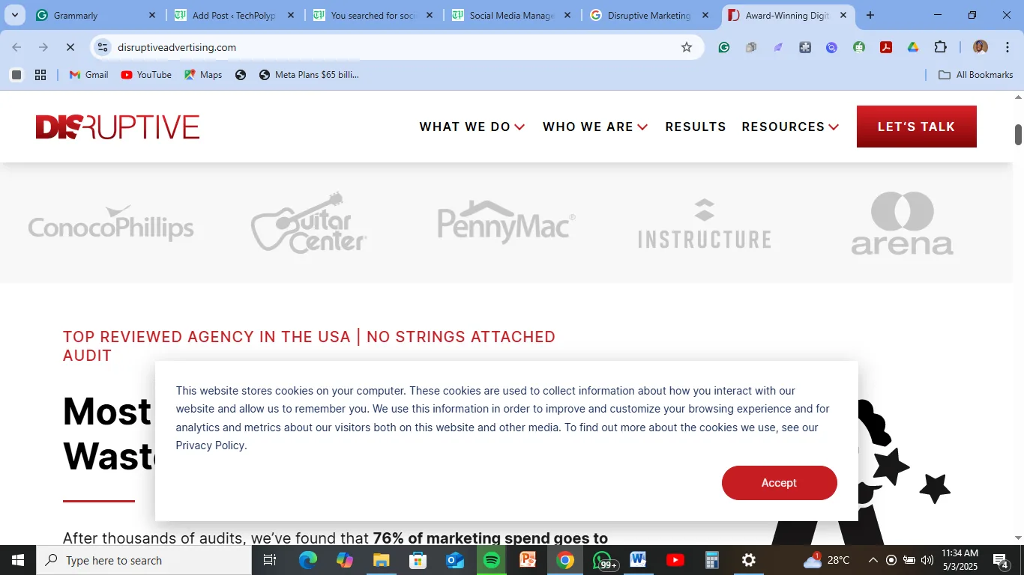Bookmark this page with star

[x=687, y=47]
